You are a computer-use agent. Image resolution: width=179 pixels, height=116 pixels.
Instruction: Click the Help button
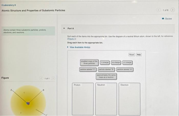pos(139,55)
